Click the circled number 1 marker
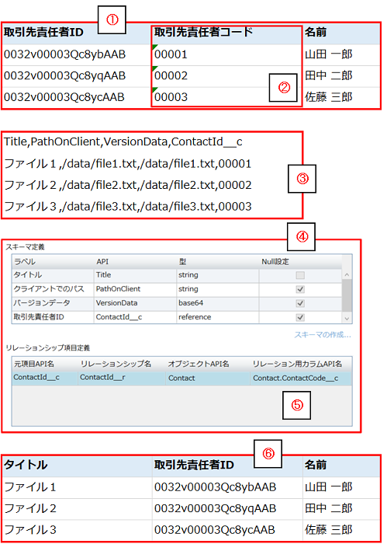This screenshot has width=387, height=544. point(112,19)
